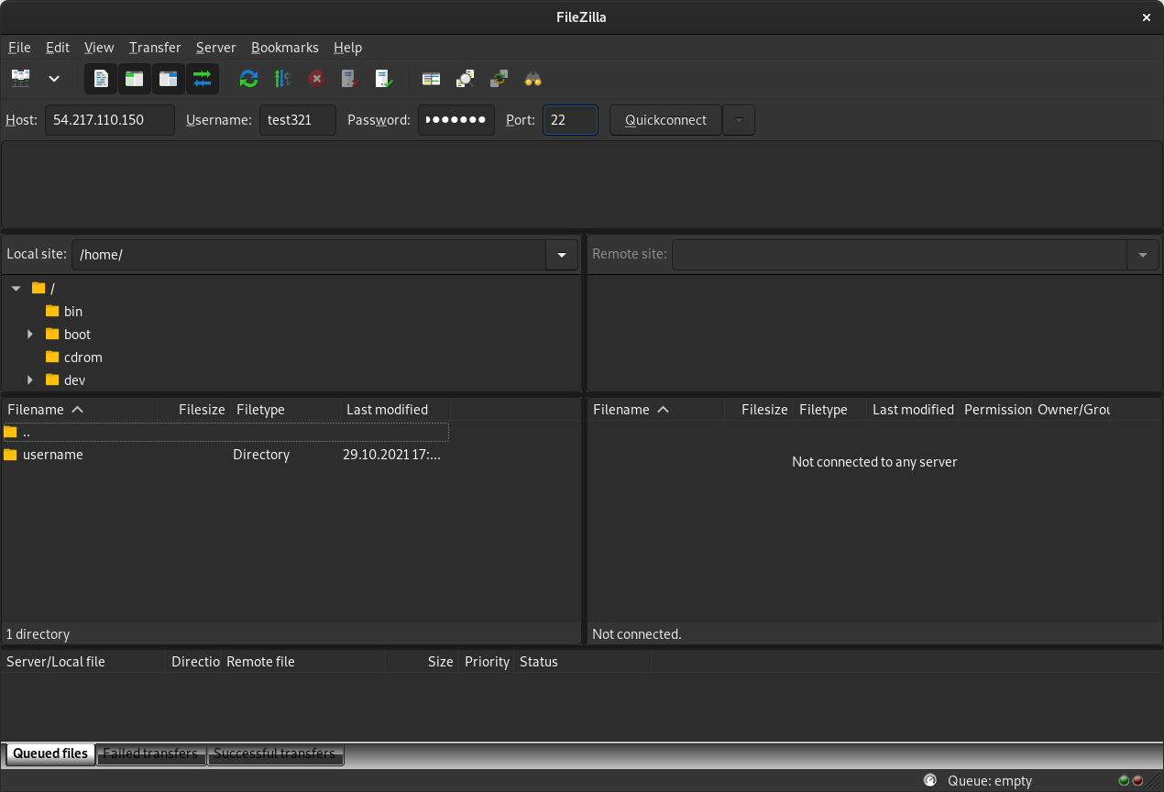The width and height of the screenshot is (1164, 792).
Task: Open the File menu
Action: click(19, 48)
